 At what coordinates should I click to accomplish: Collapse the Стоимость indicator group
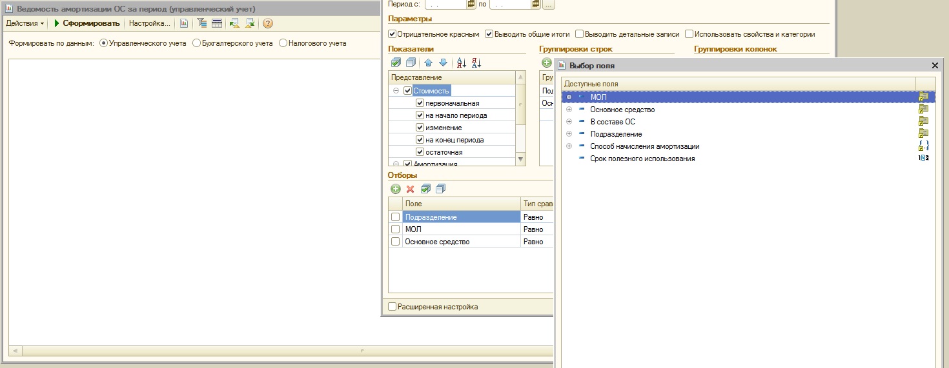pyautogui.click(x=396, y=91)
